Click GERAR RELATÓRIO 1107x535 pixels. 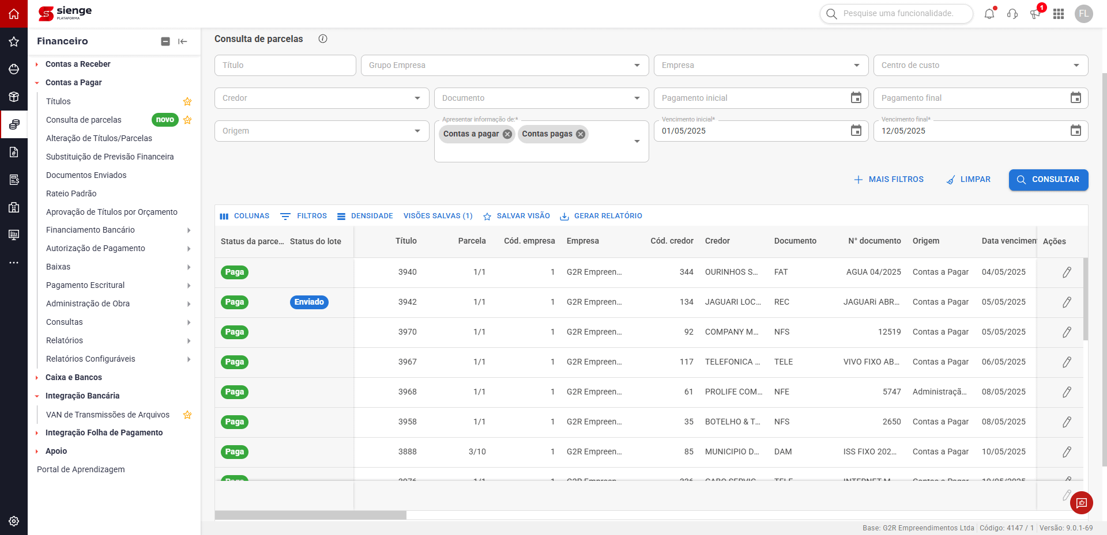[601, 216]
